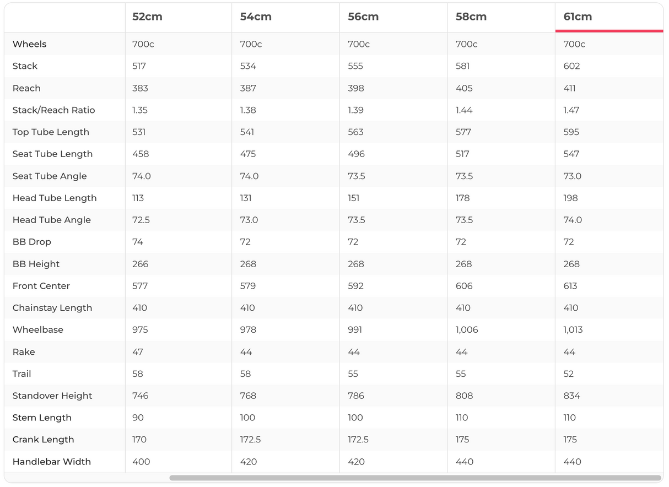Viewport: 669px width, 487px height.
Task: Click the BB Drop row label
Action: (x=32, y=242)
